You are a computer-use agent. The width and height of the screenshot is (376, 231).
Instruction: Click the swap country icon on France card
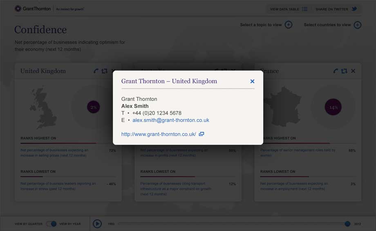click(344, 71)
